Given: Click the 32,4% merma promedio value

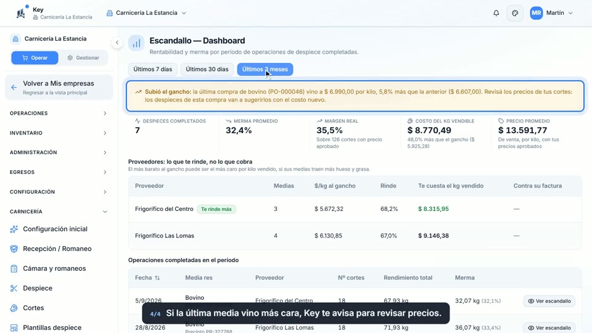Looking at the screenshot, I should [239, 130].
